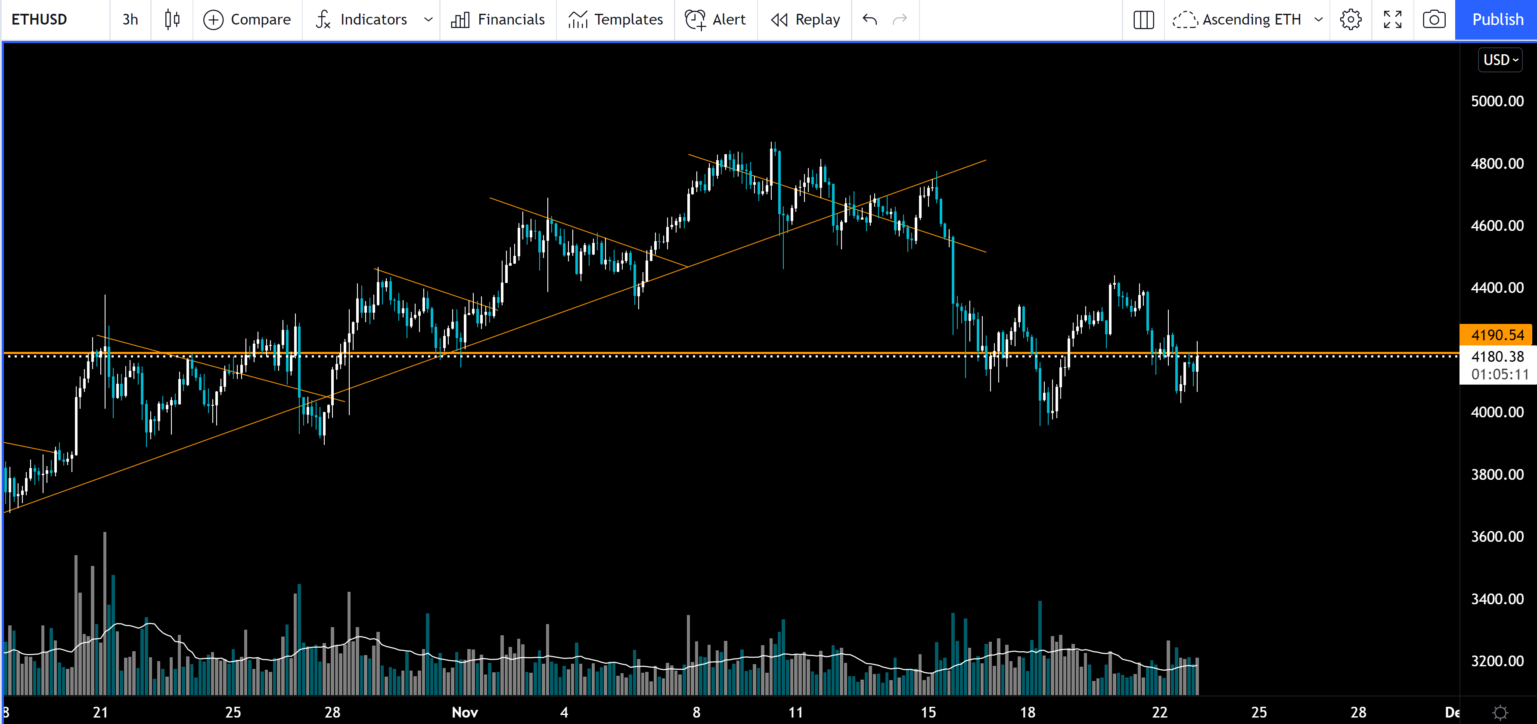Open the time axis settings gear

point(1500,712)
